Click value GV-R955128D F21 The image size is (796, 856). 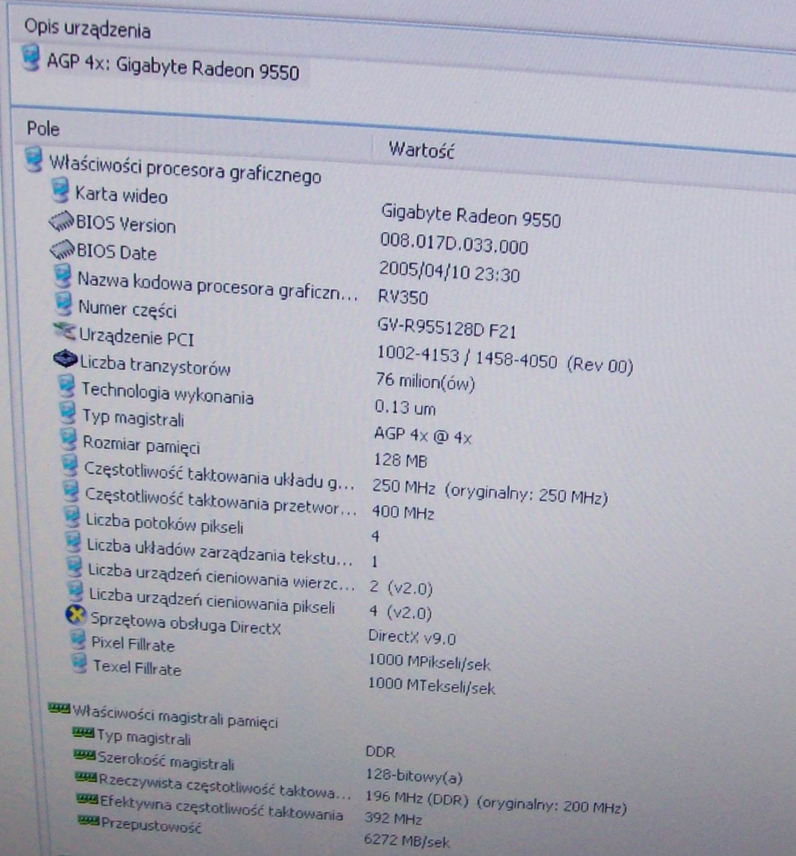pos(447,328)
